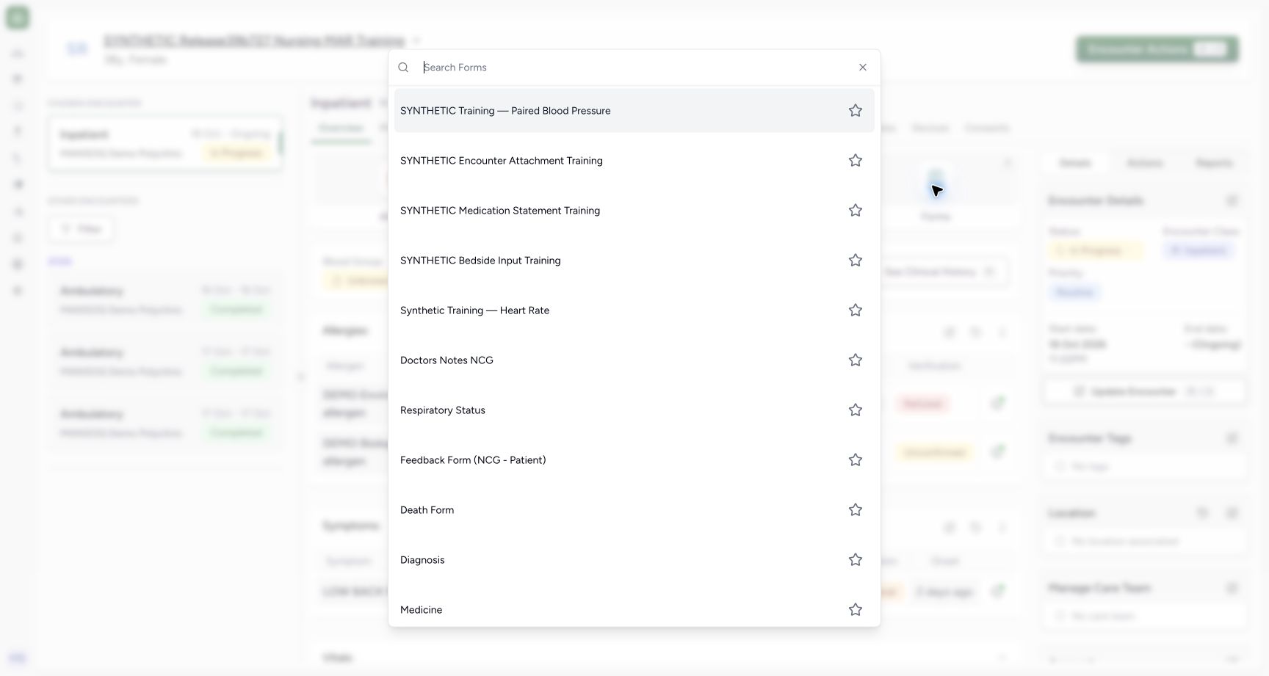Favorite the Synthetic Training — Heart Rate form
Viewport: 1269px width, 676px height.
pyautogui.click(x=855, y=310)
